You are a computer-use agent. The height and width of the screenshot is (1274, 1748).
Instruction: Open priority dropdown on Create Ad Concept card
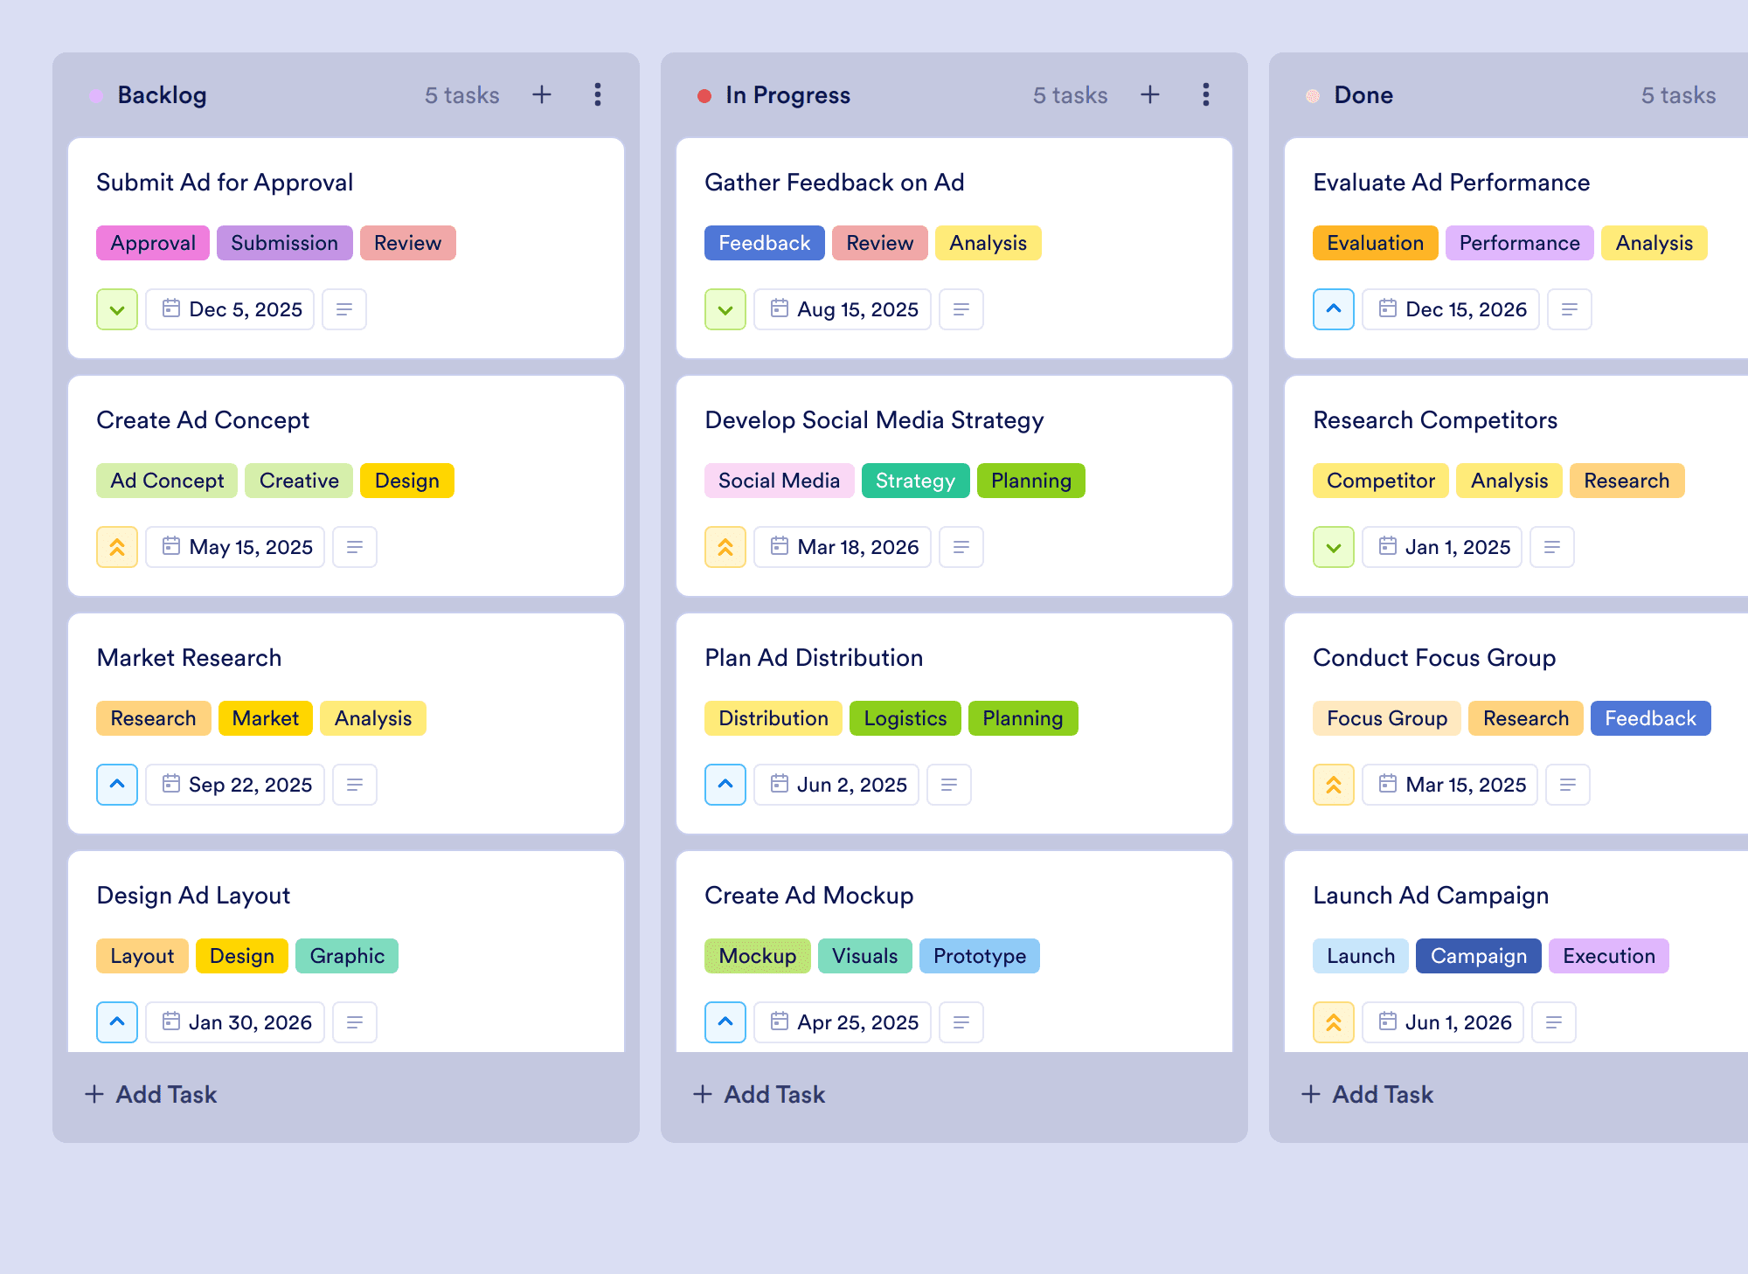coord(117,547)
